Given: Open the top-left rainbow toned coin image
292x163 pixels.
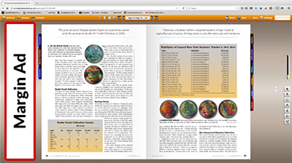Looking at the screenshot, I should pos(94,54).
